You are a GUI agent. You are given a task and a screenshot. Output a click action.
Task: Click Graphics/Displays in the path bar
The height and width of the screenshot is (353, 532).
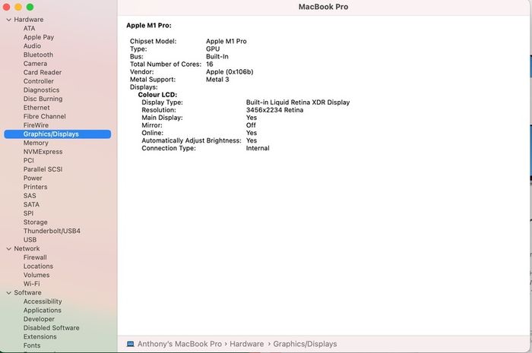305,344
